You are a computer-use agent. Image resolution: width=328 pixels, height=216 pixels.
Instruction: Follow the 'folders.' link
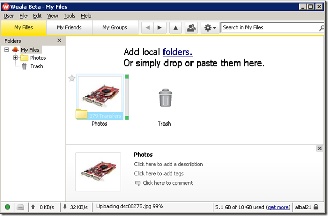pos(177,52)
